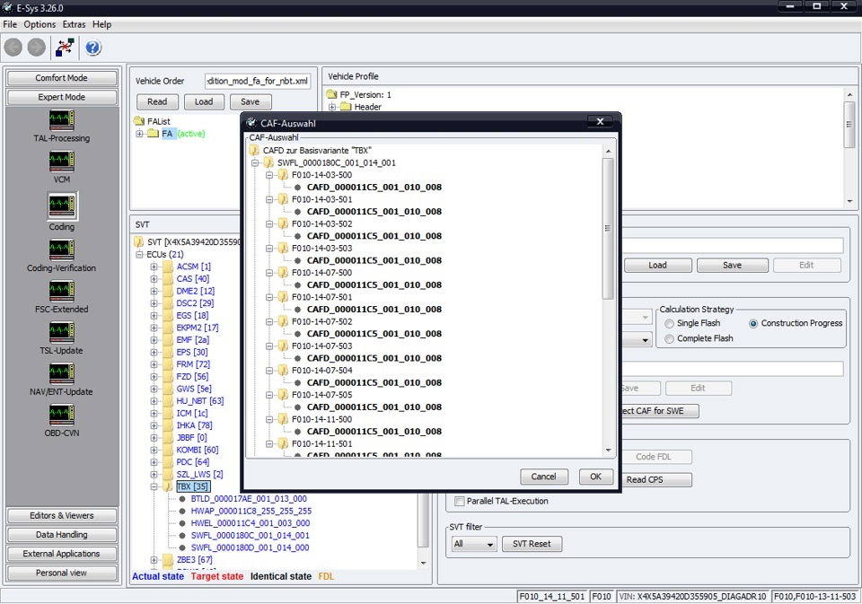Image resolution: width=862 pixels, height=604 pixels.
Task: Open the External Applications section
Action: 62,554
